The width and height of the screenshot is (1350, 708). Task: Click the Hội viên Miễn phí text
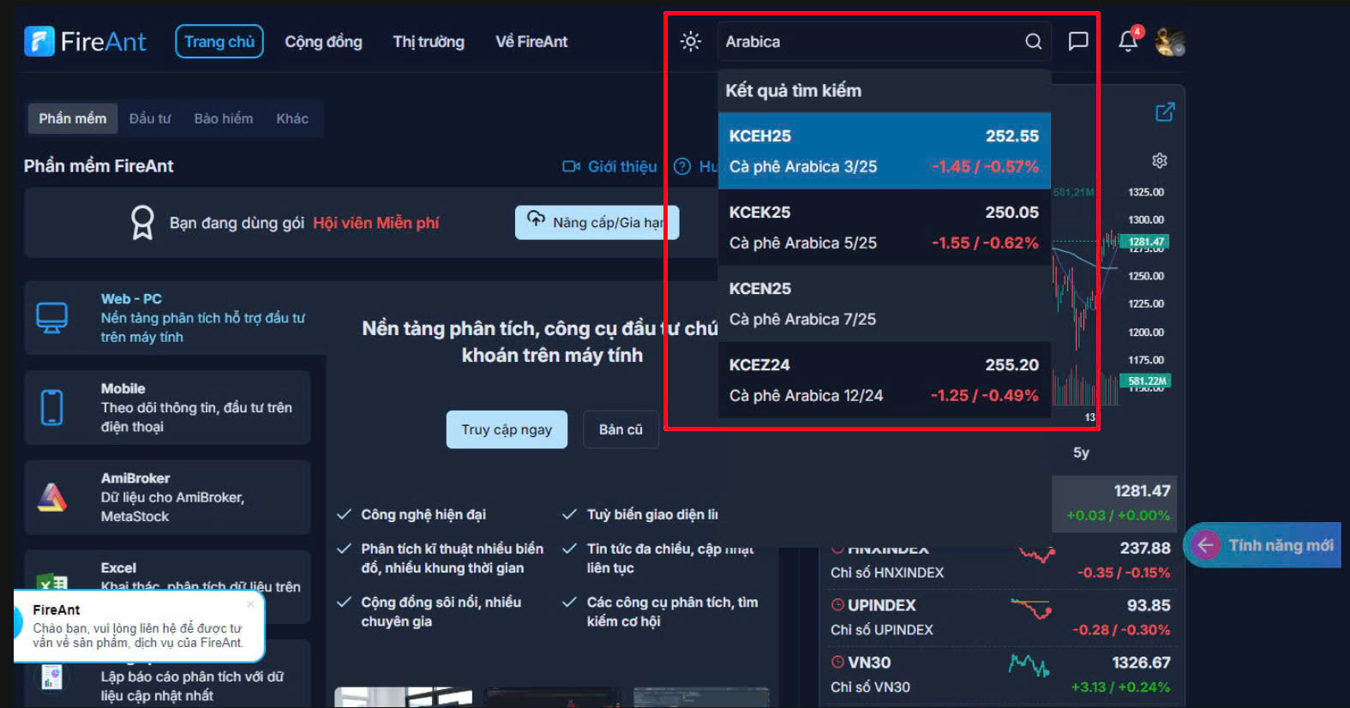[x=375, y=223]
